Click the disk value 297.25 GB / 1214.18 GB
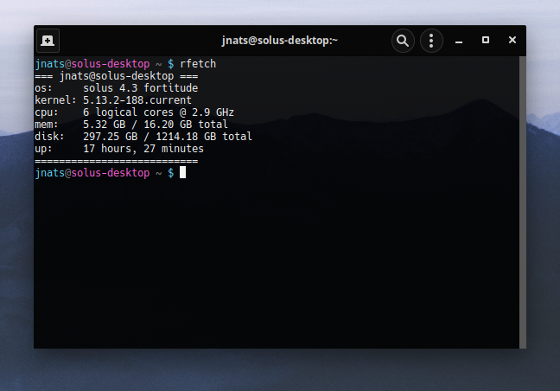 tap(150, 137)
